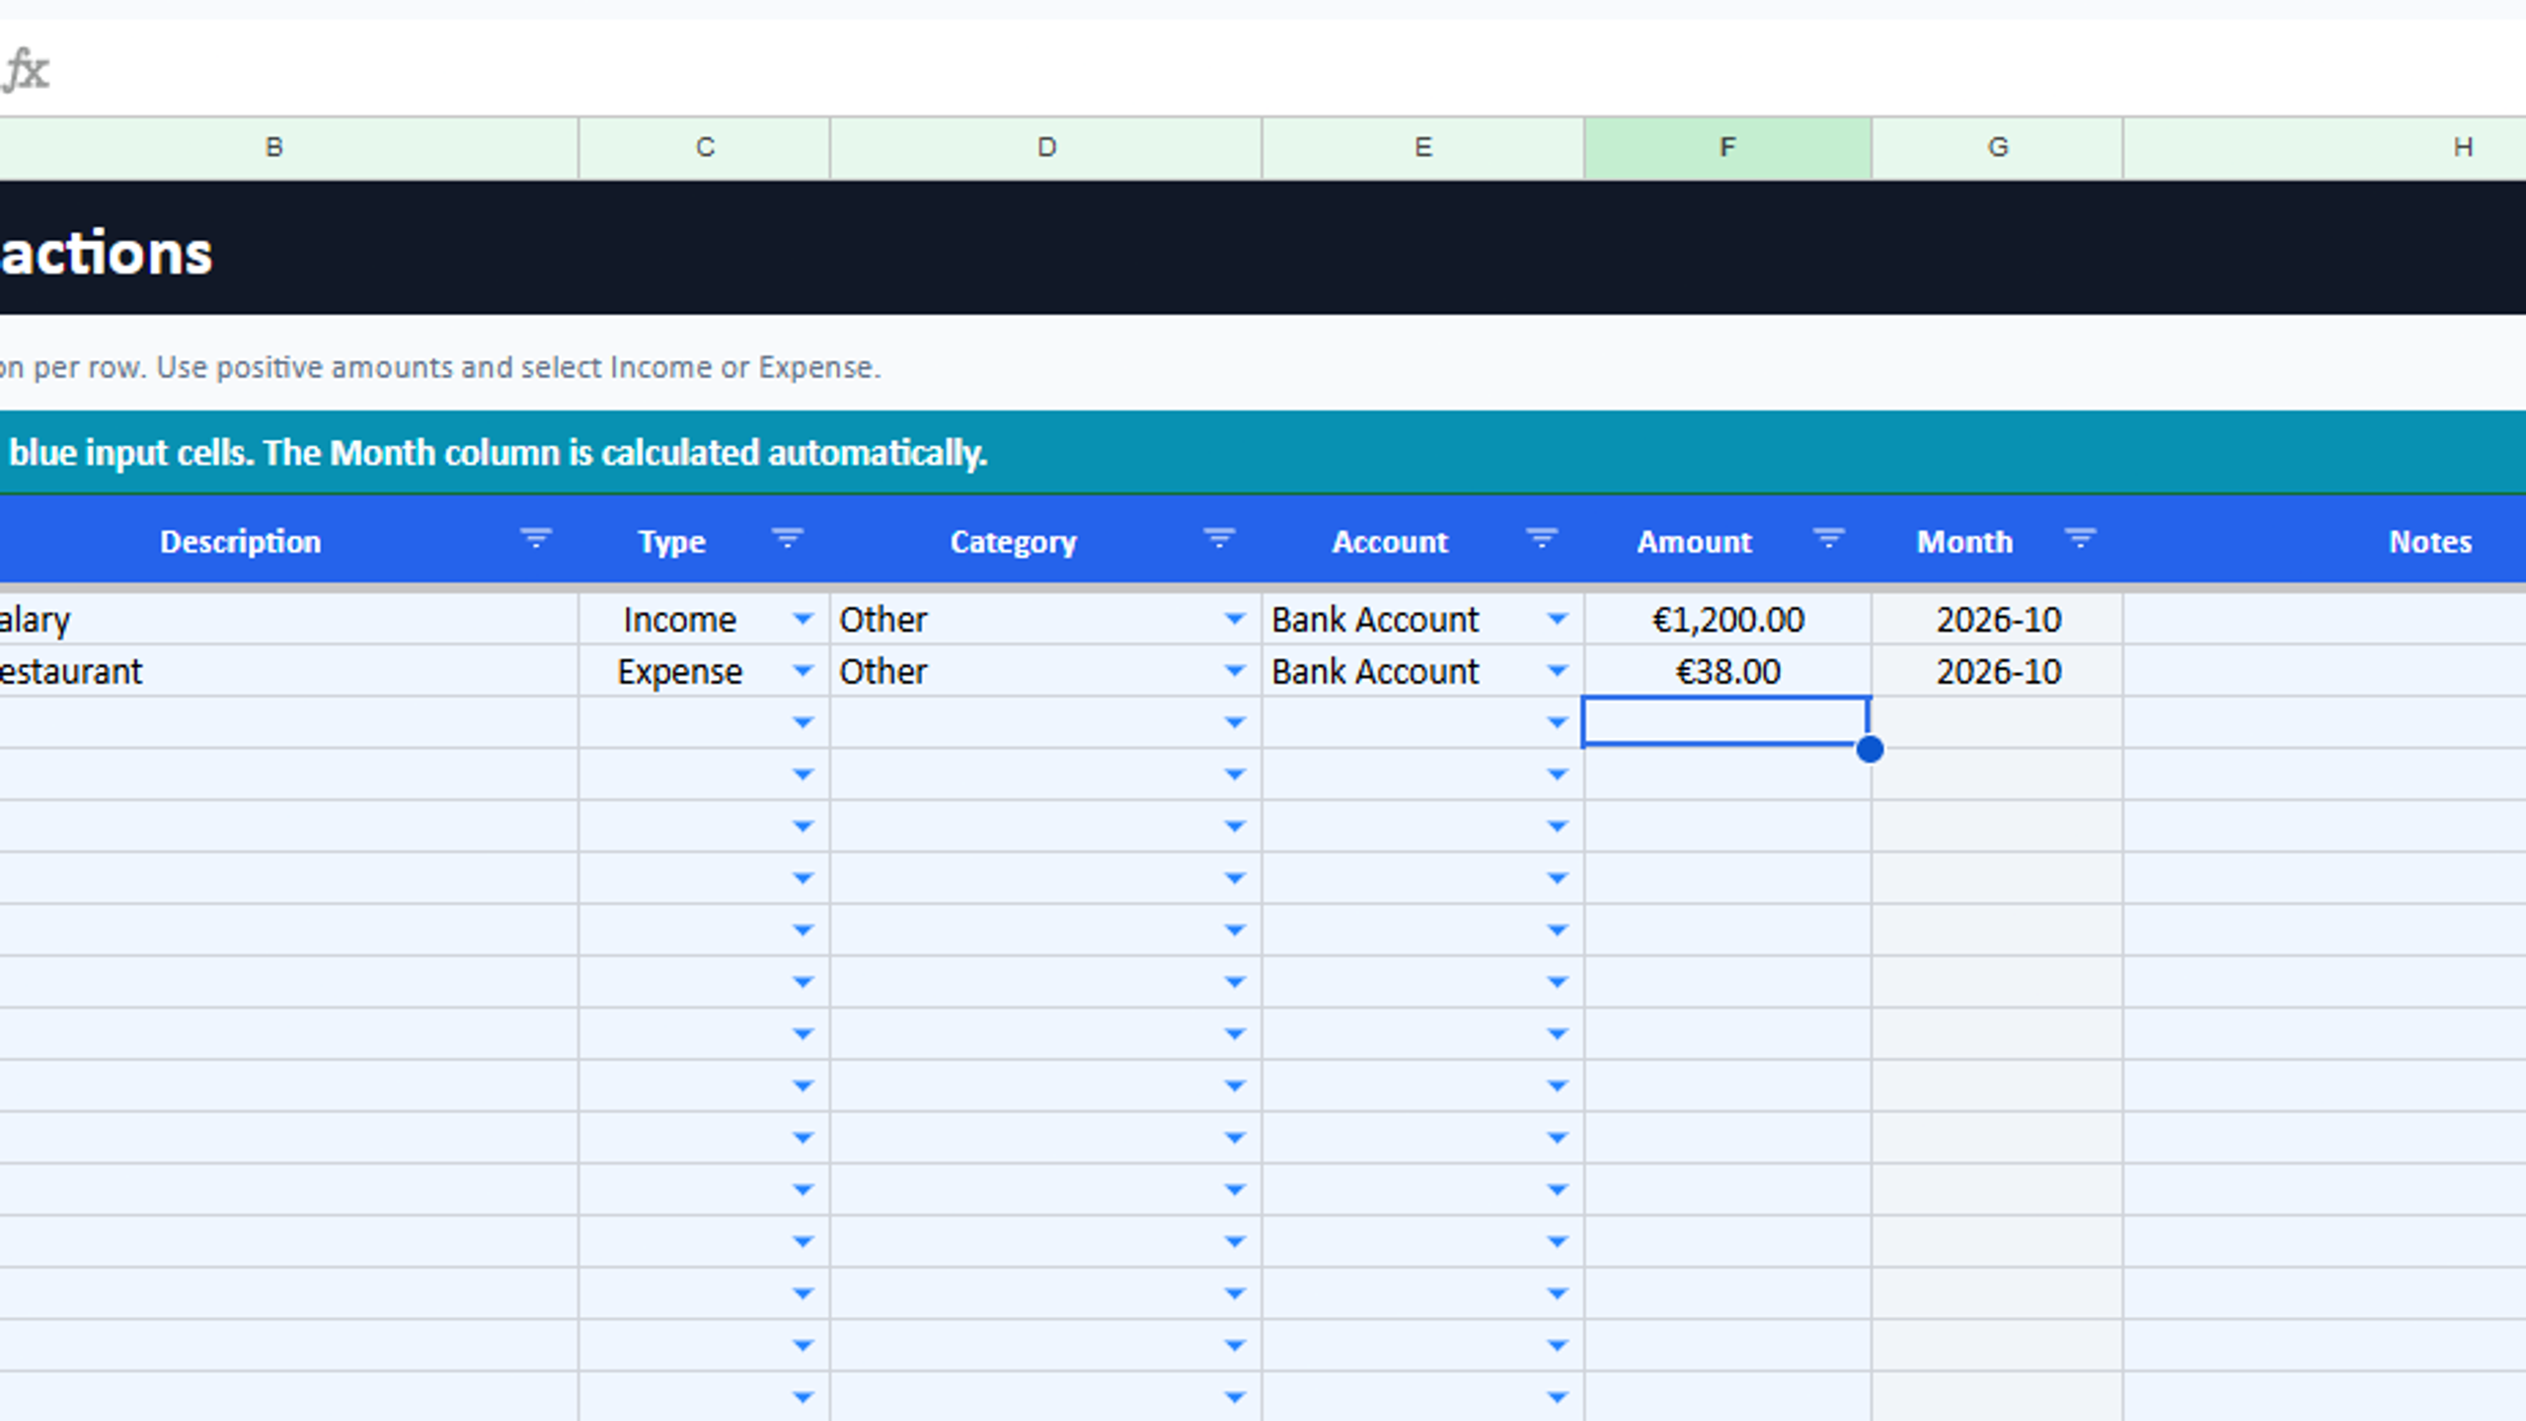Open the Account column filter icon
The height and width of the screenshot is (1421, 2526).
[1541, 539]
